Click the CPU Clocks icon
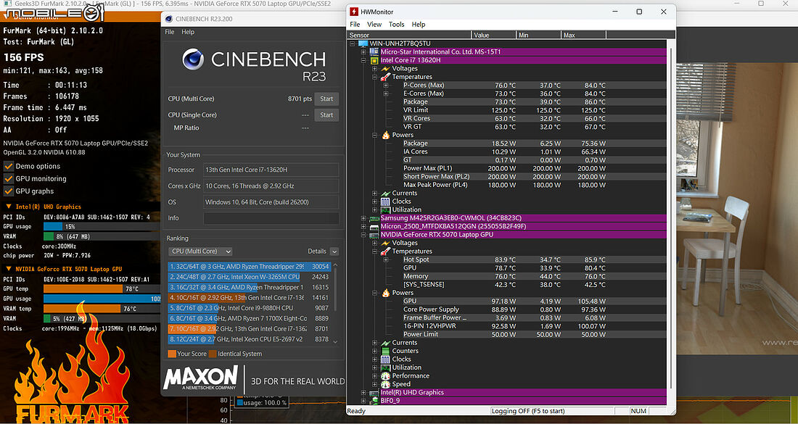This screenshot has height=424, width=798. (385, 201)
